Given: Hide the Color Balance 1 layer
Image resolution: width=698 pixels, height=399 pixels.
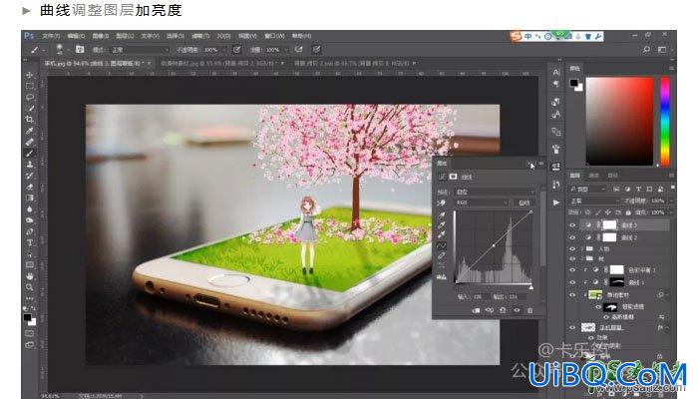Looking at the screenshot, I should [x=572, y=270].
